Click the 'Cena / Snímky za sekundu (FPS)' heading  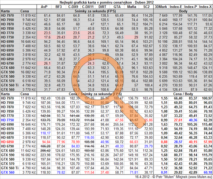[x=95, y=94]
